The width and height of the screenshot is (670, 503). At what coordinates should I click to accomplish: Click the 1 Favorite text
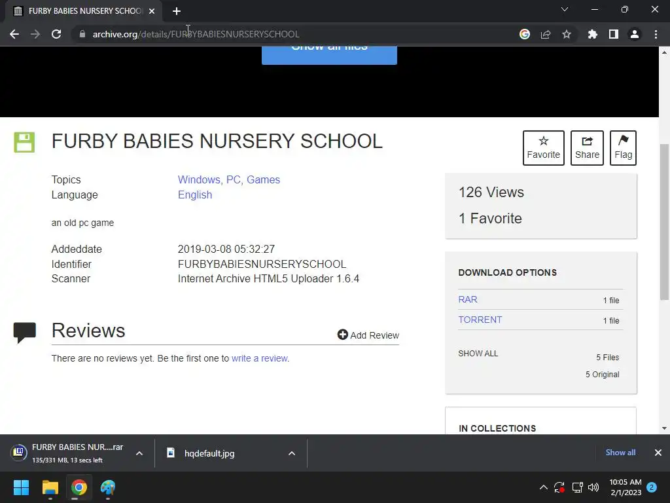tap(490, 218)
